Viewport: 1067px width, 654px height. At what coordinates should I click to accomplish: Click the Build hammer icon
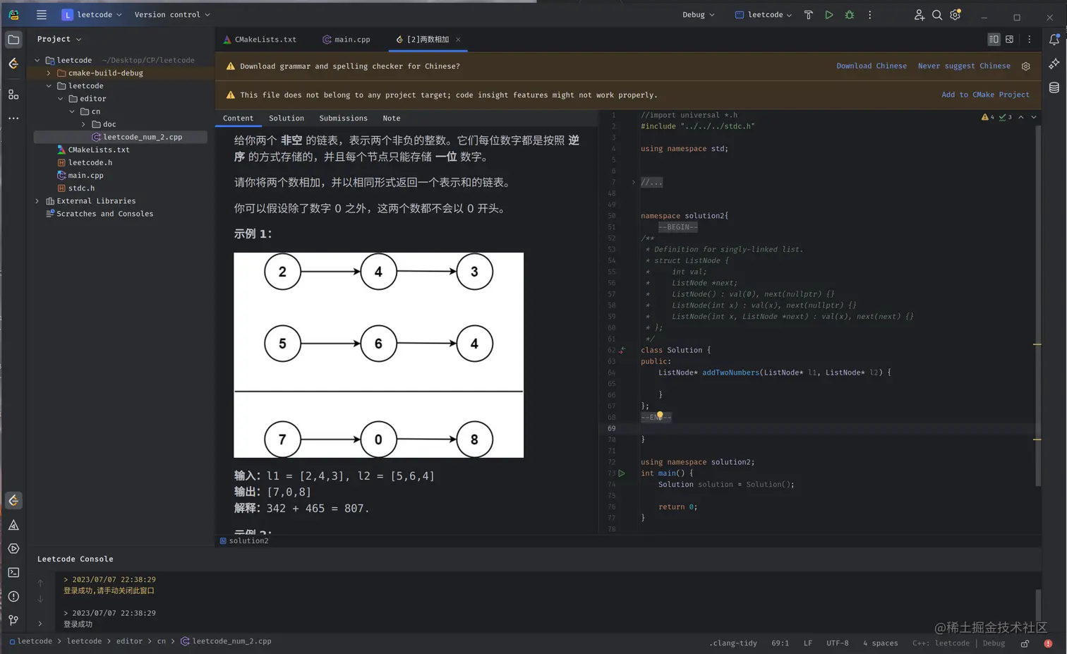click(x=809, y=15)
